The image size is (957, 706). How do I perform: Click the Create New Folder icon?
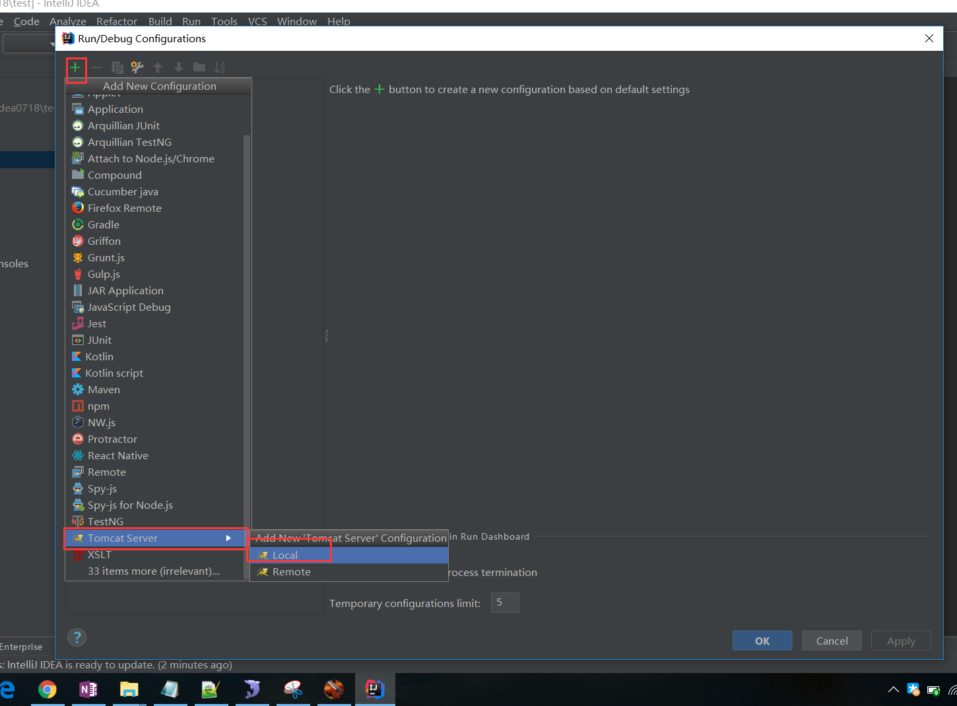click(199, 67)
